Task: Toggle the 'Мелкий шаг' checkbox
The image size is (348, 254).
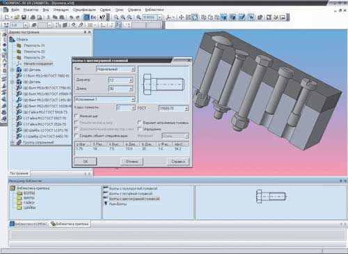Action: point(76,116)
